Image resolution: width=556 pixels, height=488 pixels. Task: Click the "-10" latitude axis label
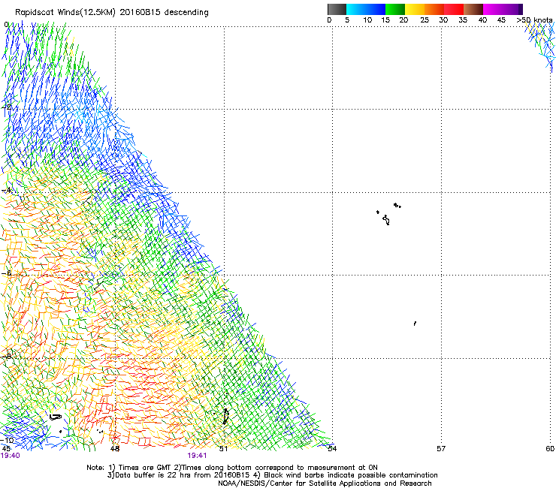tap(7, 440)
